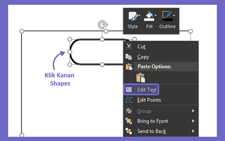225x141 pixels.
Task: Select the Keep Source Formatting paste clipboard icon
Action: (x=140, y=78)
